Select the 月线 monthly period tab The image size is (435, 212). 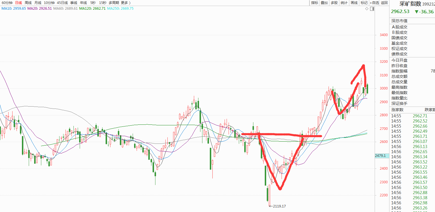pos(38,3)
